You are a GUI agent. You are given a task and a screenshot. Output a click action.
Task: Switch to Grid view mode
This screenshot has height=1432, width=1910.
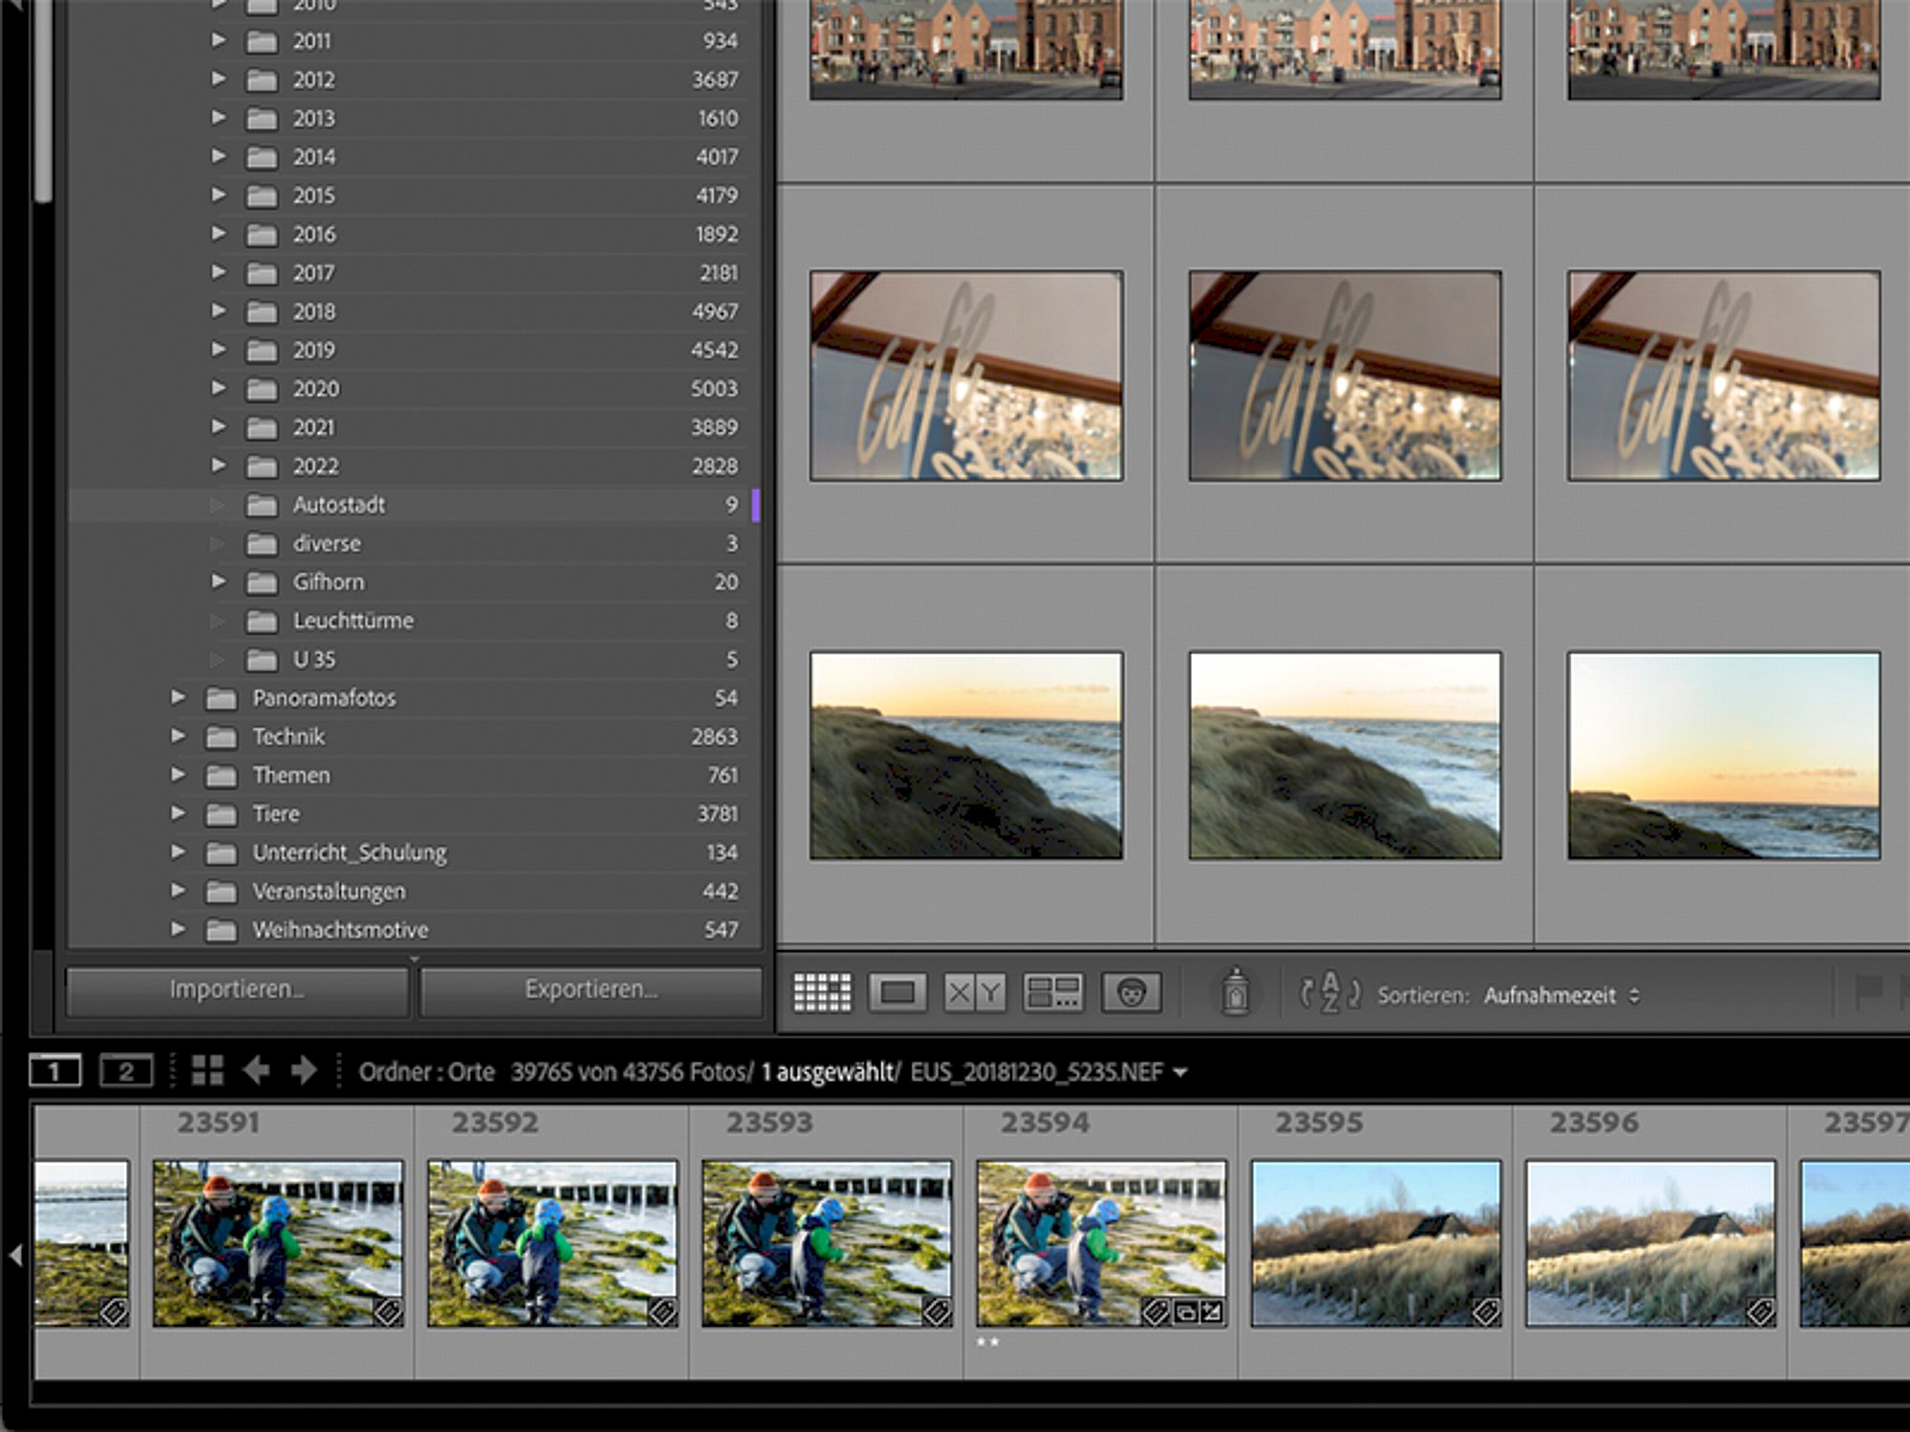tap(822, 994)
